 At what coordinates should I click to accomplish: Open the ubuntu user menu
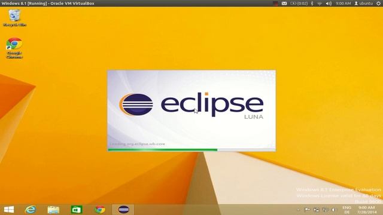[363, 4]
